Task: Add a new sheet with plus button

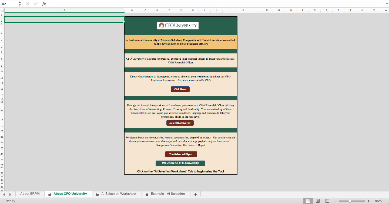Action: coord(196,194)
